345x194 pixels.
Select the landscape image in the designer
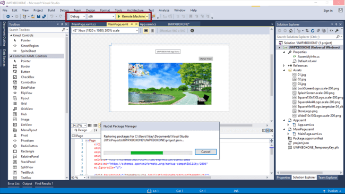tap(170, 84)
